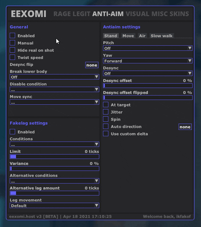Click the Desync flip none keybind button
The width and height of the screenshot is (201, 227).
pyautogui.click(x=92, y=65)
